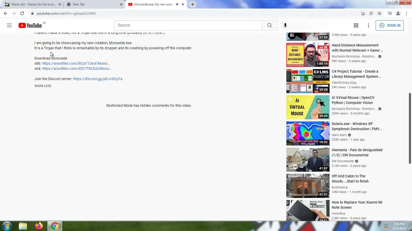412x231 pixels.
Task: Open Alemania DW Documental thumbnail
Action: [x=308, y=160]
